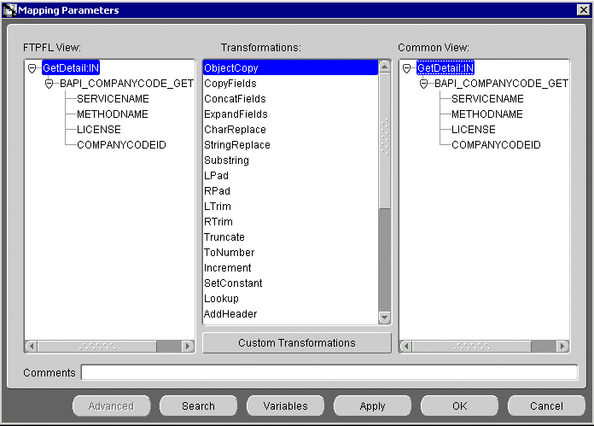The width and height of the screenshot is (594, 426).
Task: Choose ObjectCopy transformation
Action: pyautogui.click(x=290, y=68)
